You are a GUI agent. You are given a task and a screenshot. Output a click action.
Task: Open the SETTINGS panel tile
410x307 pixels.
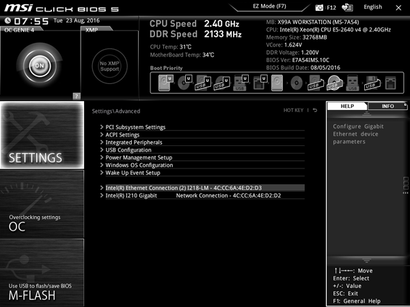42,135
